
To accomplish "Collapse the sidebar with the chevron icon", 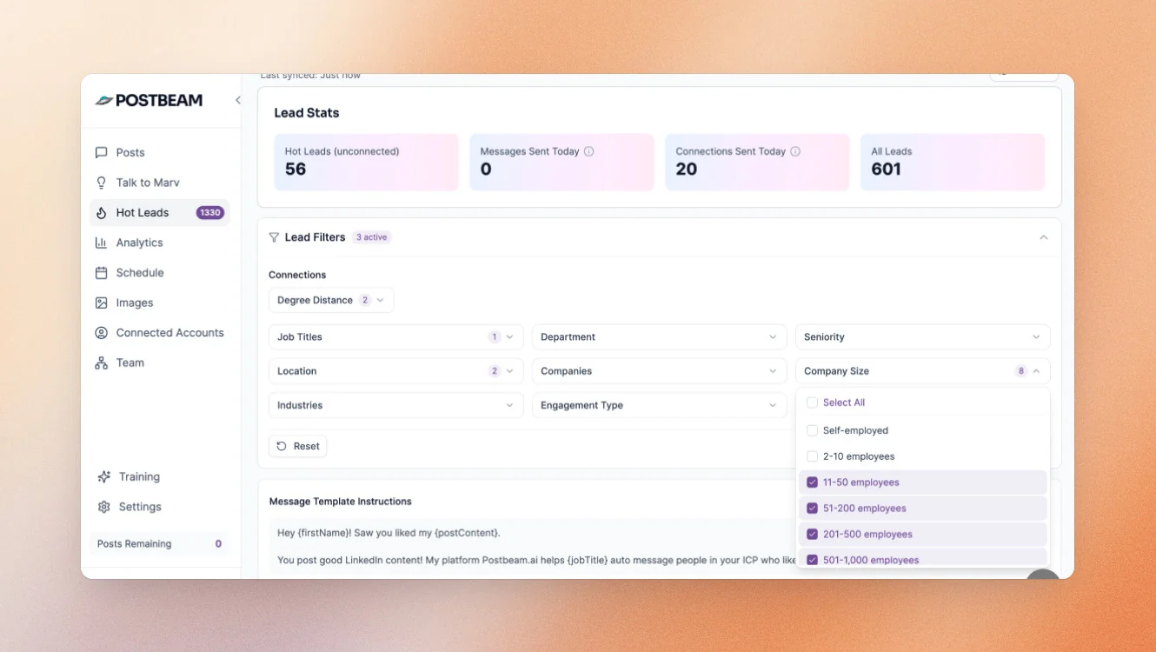I will click(x=237, y=100).
